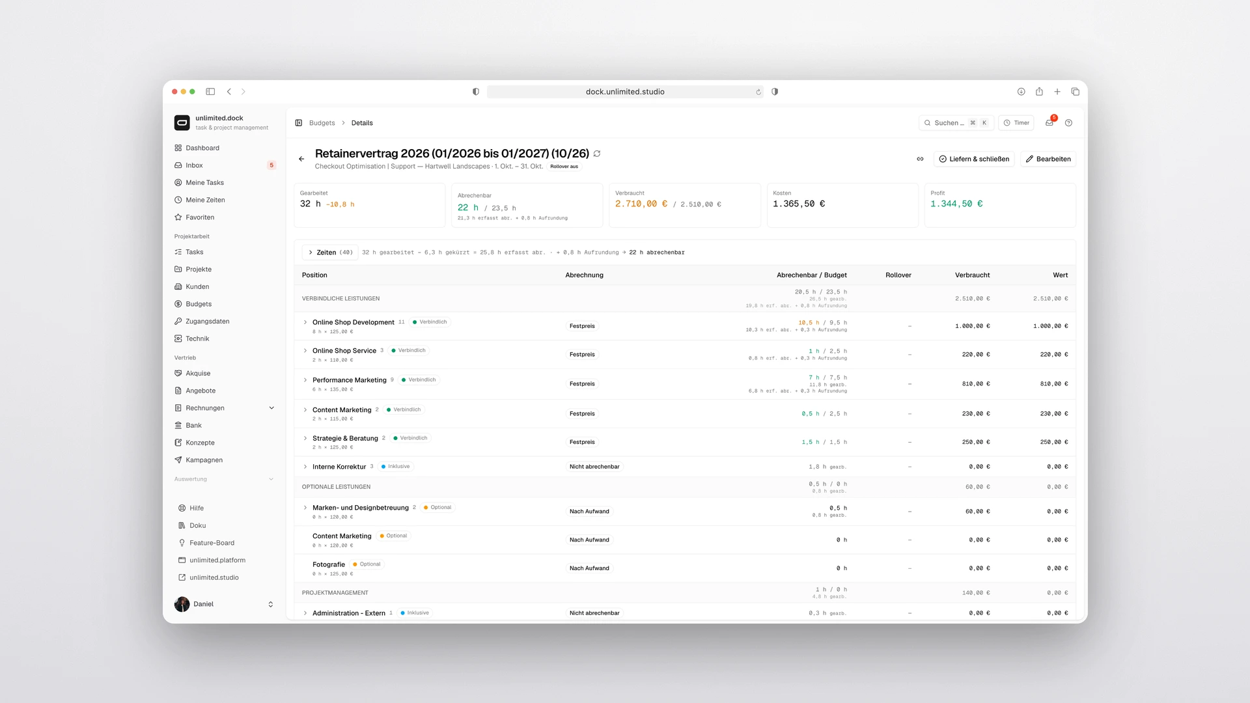
Task: Open the Daniel user switcher
Action: 225,604
